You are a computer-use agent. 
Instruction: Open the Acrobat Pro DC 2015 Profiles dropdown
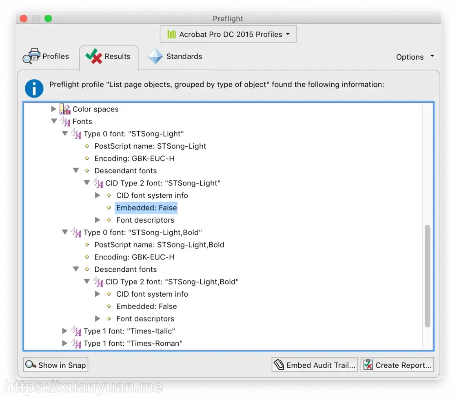(228, 34)
